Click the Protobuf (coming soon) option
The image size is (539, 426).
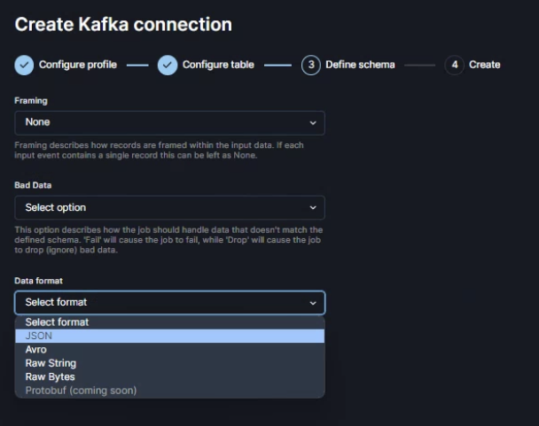tap(81, 391)
